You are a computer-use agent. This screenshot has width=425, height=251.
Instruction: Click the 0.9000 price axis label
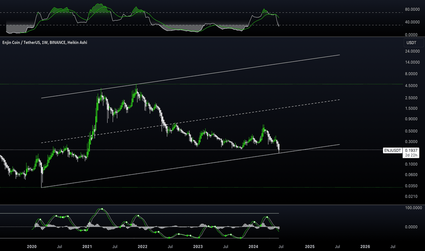coord(412,119)
